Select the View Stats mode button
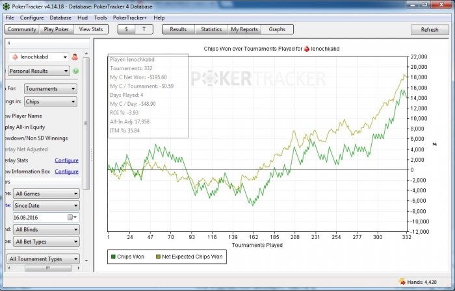455x291 pixels. tap(92, 29)
